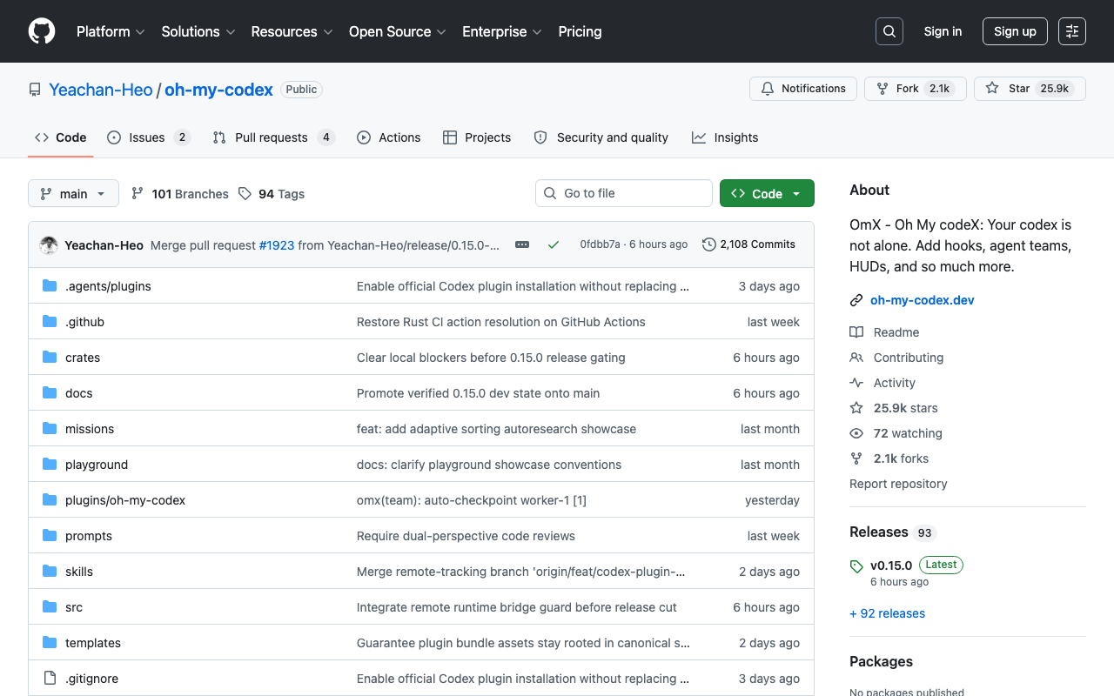Open commit 'omx(team): auto-checkpoint worker-1 [1]'
Image resolution: width=1114 pixels, height=696 pixels.
(472, 500)
